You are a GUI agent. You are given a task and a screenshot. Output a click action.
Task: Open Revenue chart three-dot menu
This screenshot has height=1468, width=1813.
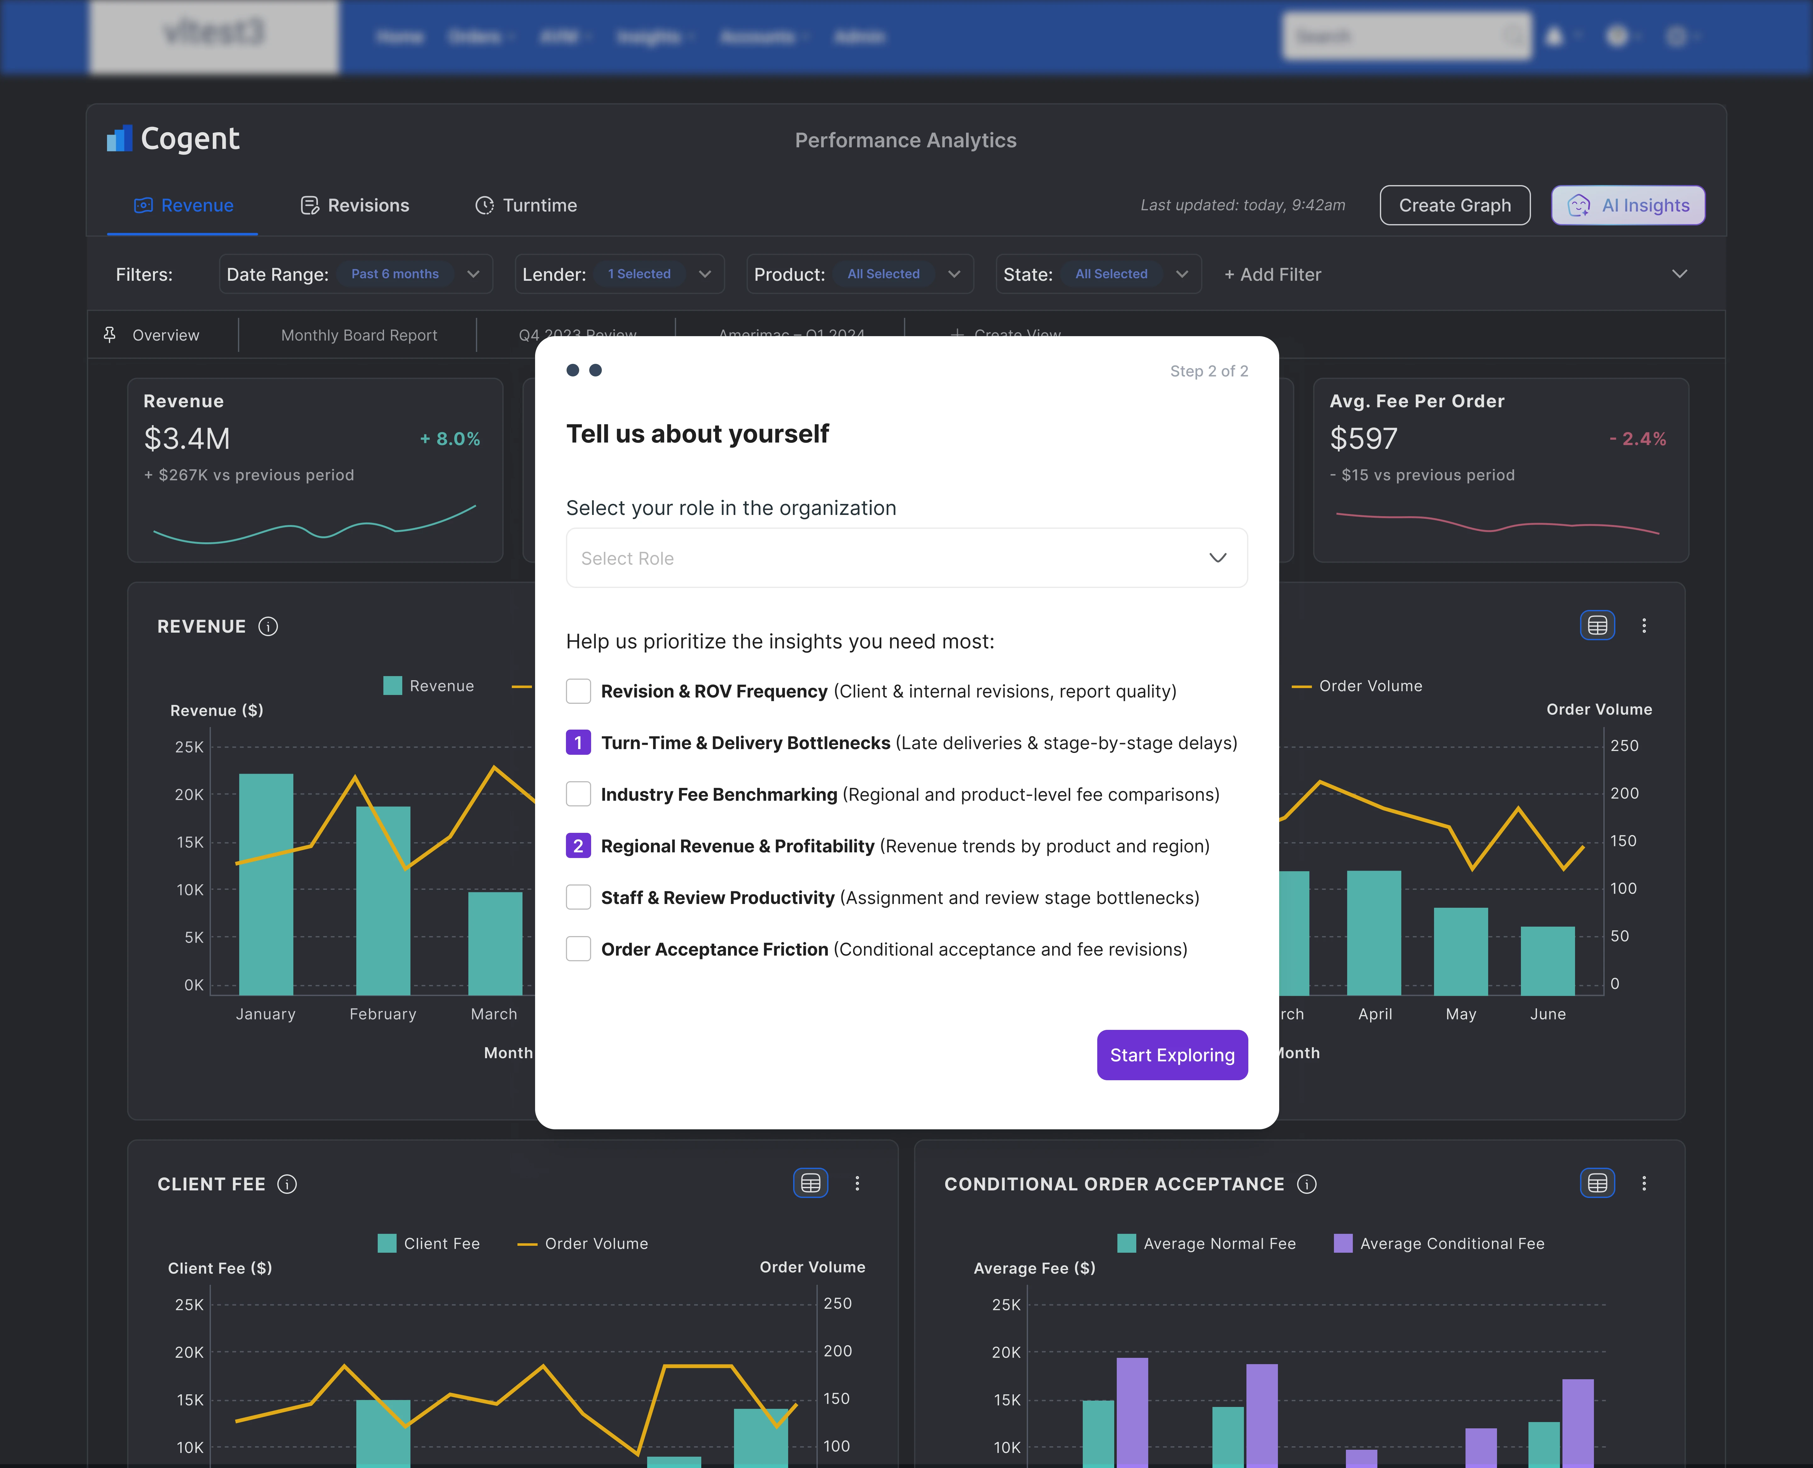[1644, 626]
